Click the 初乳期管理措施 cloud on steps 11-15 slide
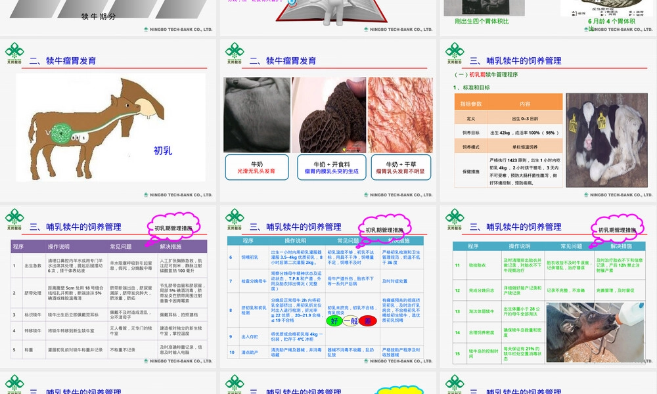657x394 pixels. pos(617,230)
